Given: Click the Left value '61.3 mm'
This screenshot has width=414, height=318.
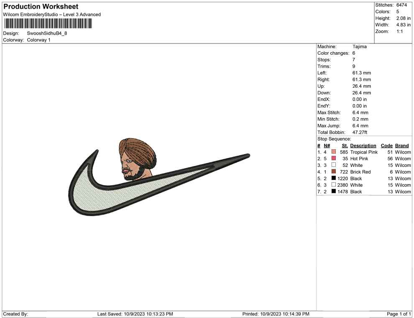Looking at the screenshot, I should click(x=362, y=73).
